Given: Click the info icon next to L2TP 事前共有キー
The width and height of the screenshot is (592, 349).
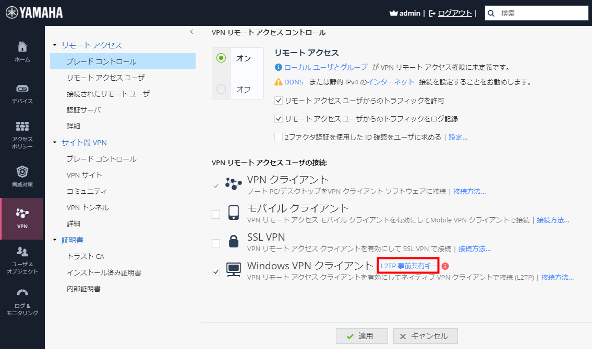Looking at the screenshot, I should [x=446, y=266].
